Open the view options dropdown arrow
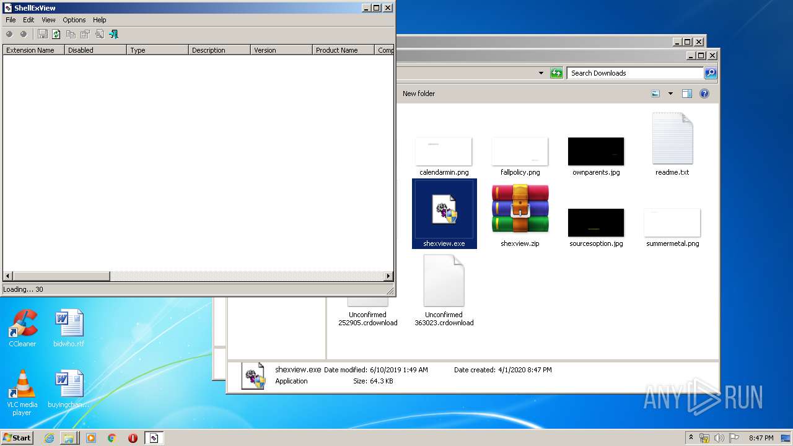 [670, 94]
